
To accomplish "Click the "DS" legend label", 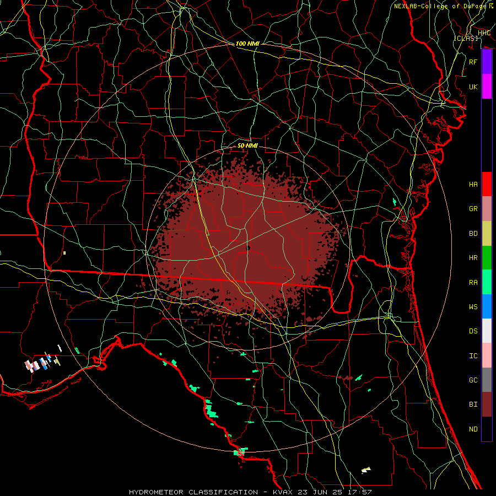I will [x=473, y=331].
